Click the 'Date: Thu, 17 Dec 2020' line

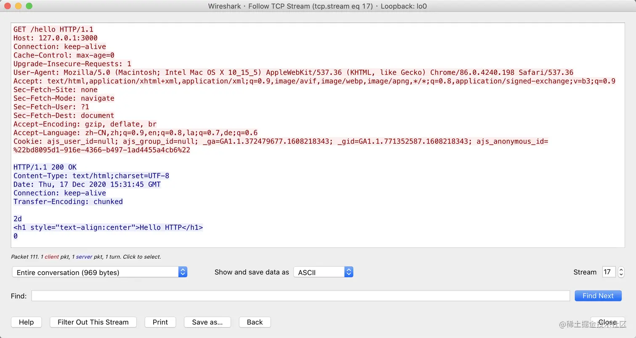(87, 184)
